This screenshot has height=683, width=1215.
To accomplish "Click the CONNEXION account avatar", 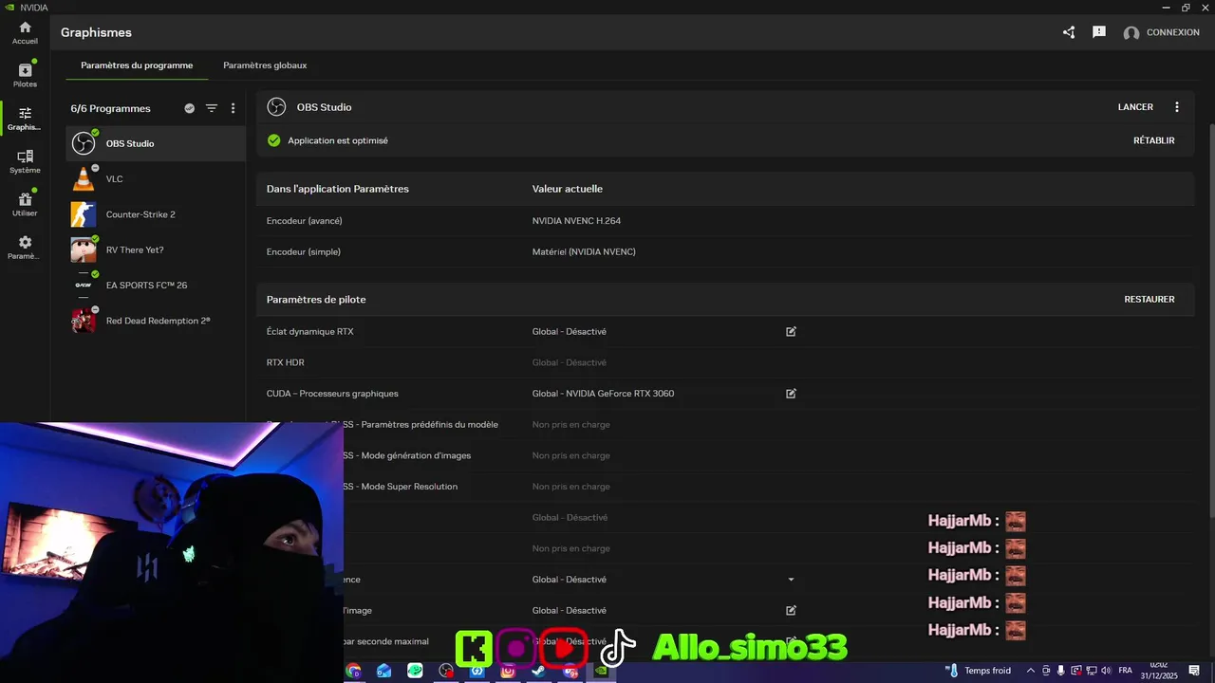I will pos(1131,33).
